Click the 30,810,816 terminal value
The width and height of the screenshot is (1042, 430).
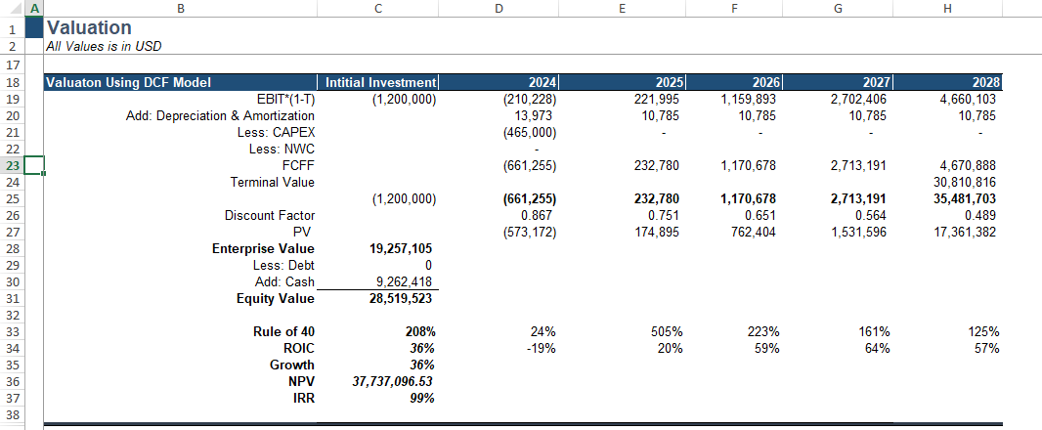[964, 182]
